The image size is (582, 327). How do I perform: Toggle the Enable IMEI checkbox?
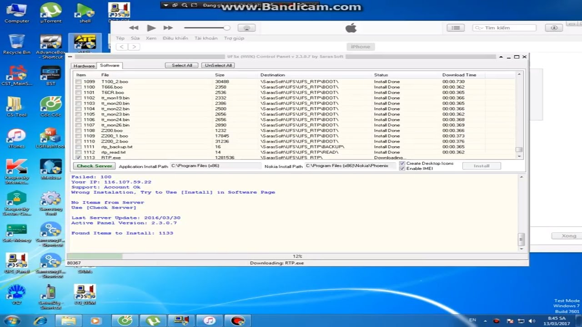point(402,168)
